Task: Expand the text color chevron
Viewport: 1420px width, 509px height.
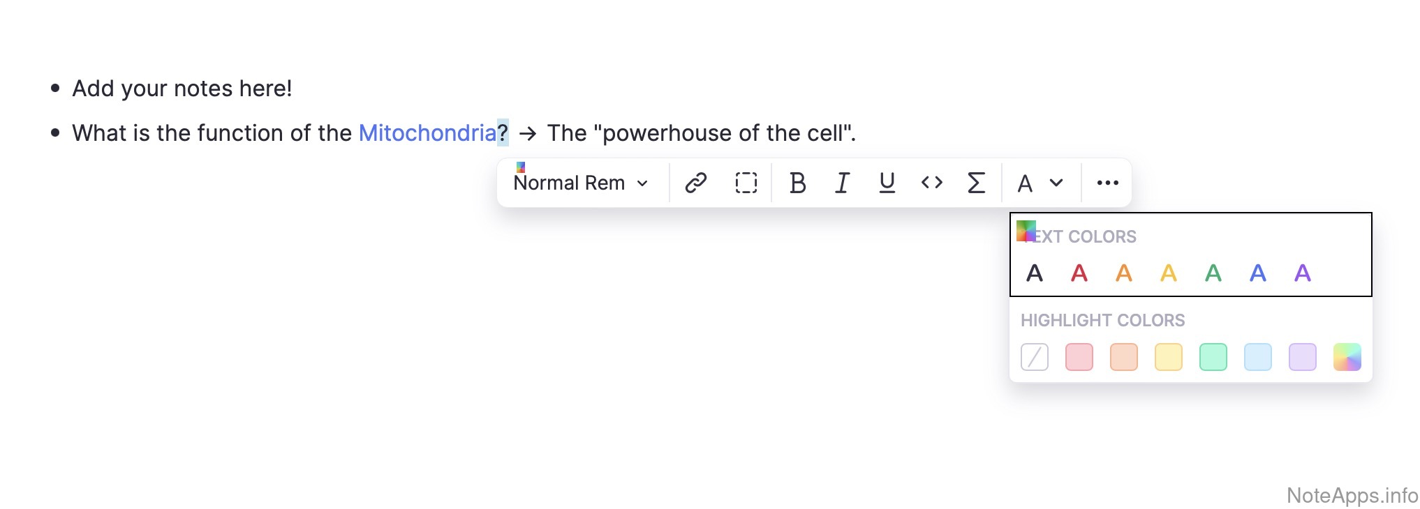Action: pyautogui.click(x=1056, y=183)
